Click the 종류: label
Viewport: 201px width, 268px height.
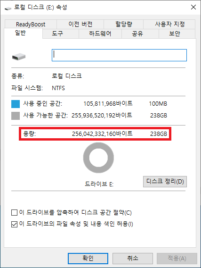[x=18, y=76]
